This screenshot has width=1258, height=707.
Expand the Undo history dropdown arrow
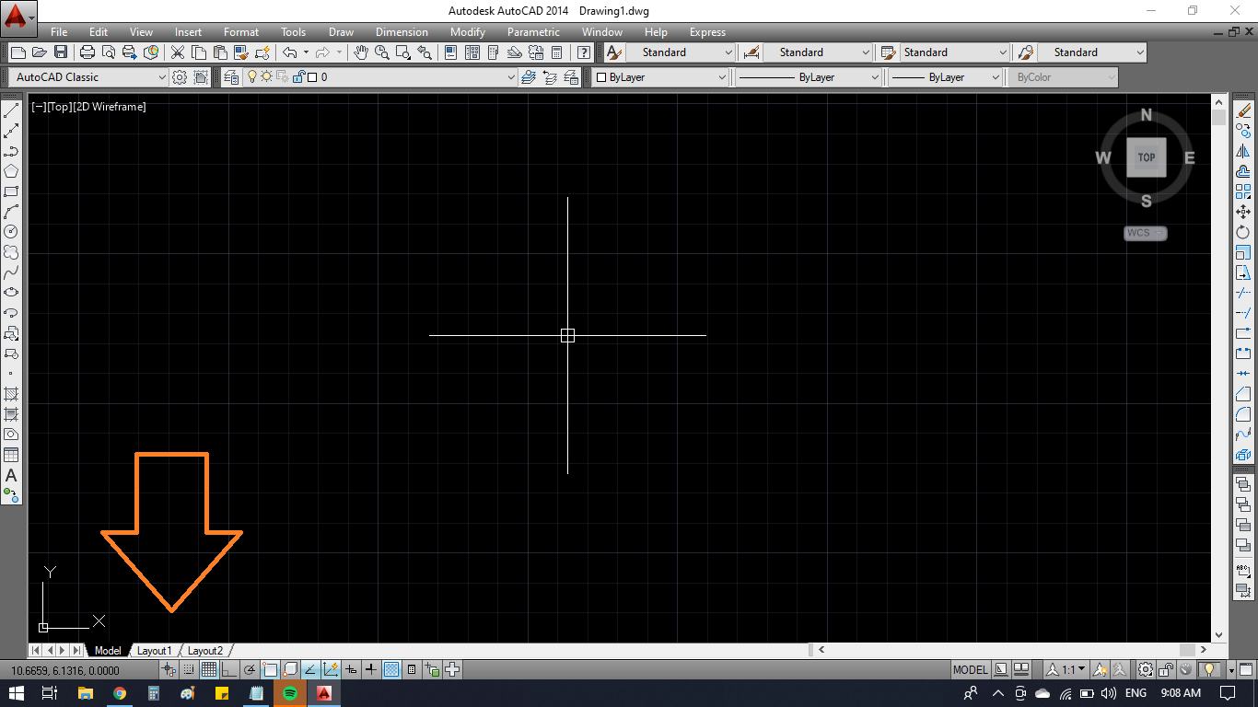coord(306,52)
